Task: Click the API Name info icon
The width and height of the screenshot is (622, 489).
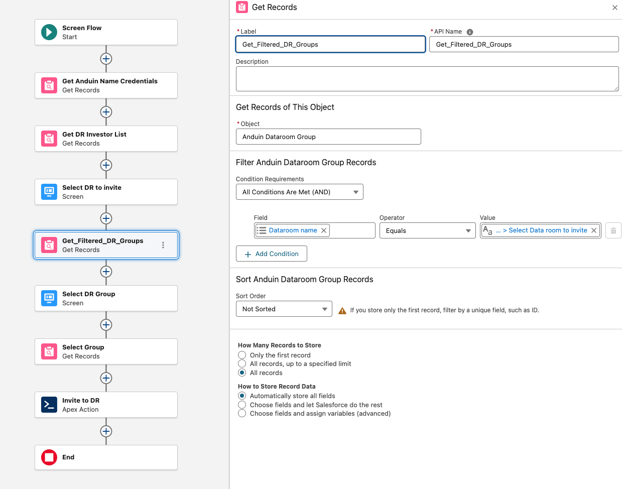Action: pyautogui.click(x=470, y=32)
